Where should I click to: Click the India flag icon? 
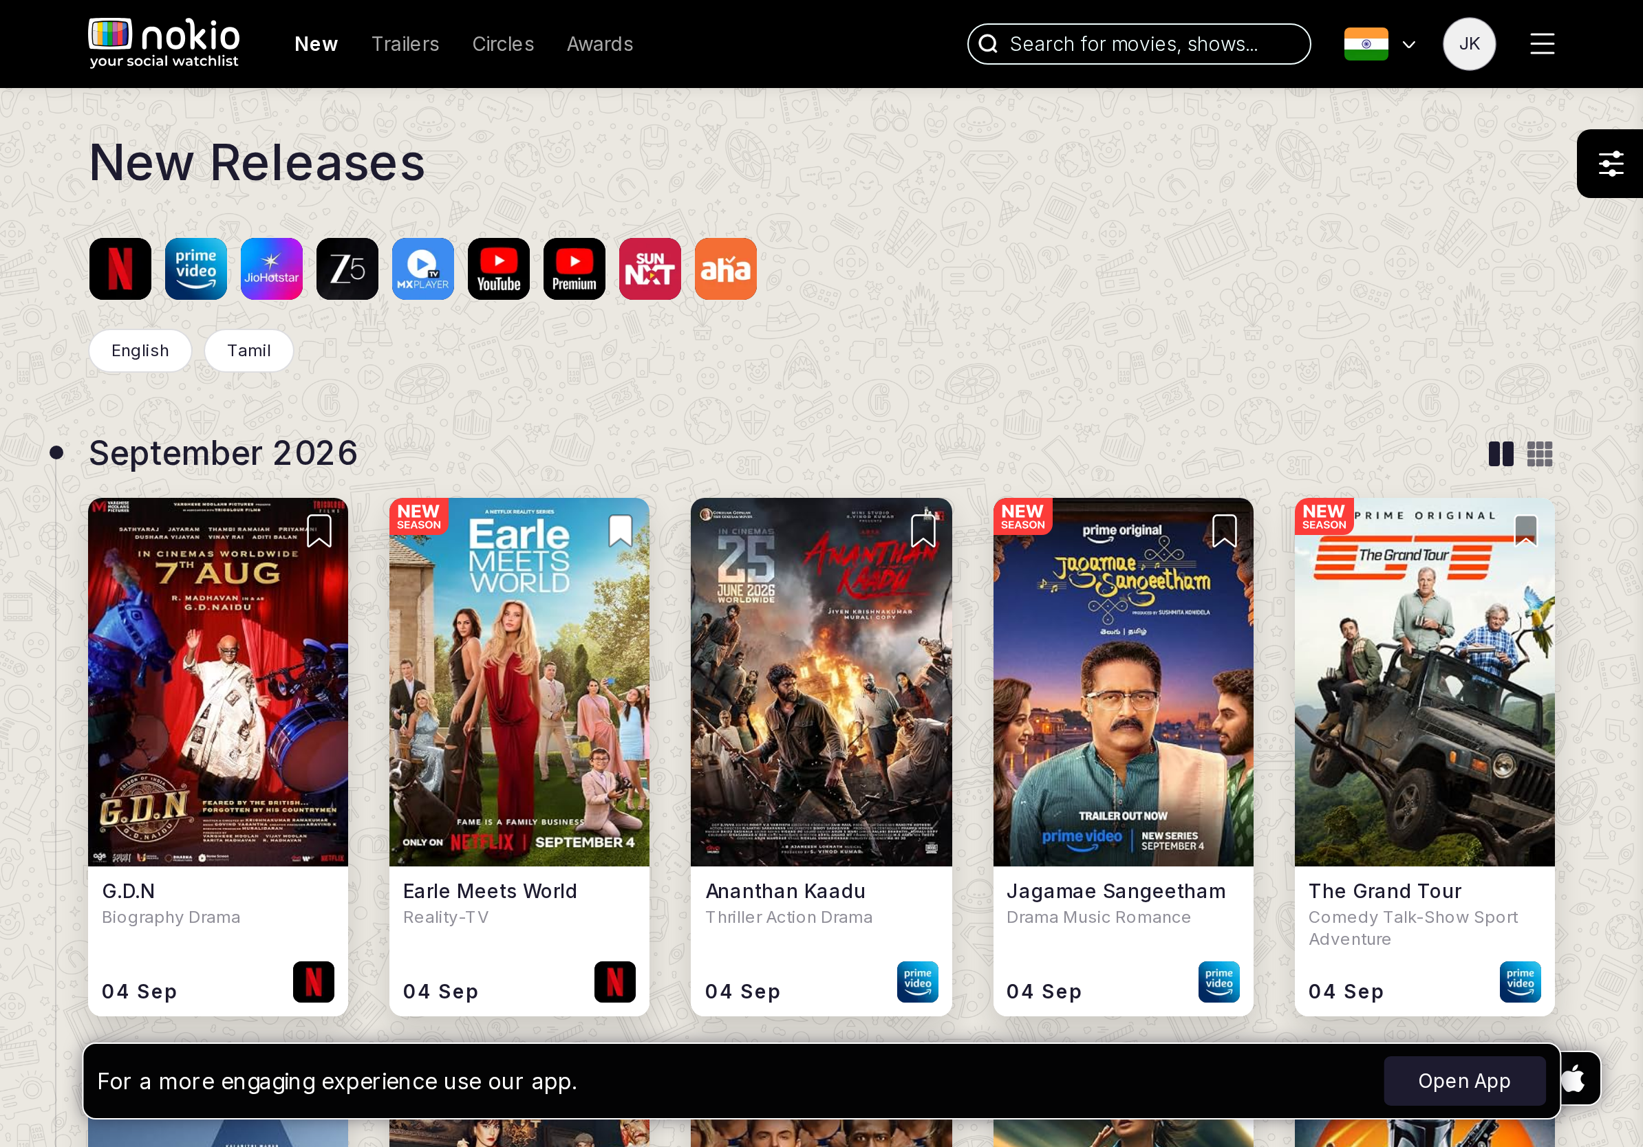click(x=1366, y=44)
